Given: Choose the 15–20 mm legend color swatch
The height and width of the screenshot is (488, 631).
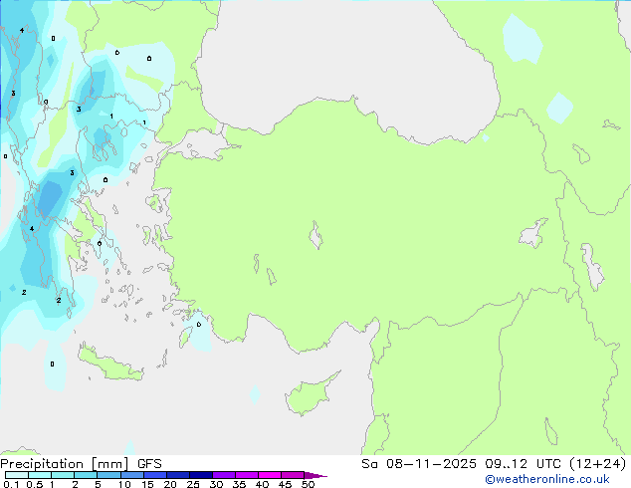Looking at the screenshot, I should [x=155, y=475].
